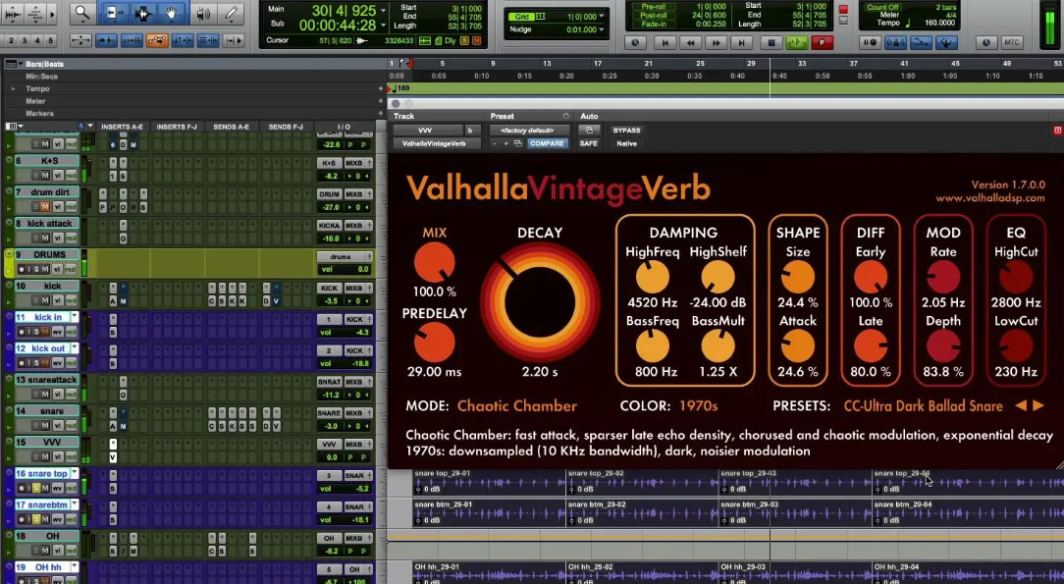Click the HighFreq damping knob
Image resolution: width=1064 pixels, height=584 pixels.
pyautogui.click(x=652, y=278)
